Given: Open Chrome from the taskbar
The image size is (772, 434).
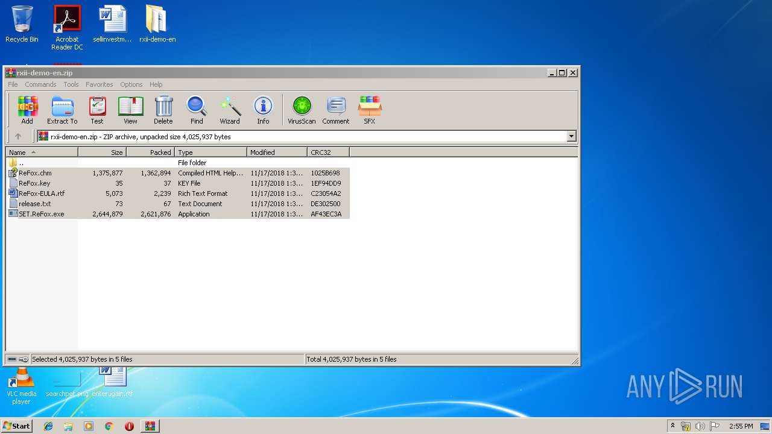Looking at the screenshot, I should point(109,426).
